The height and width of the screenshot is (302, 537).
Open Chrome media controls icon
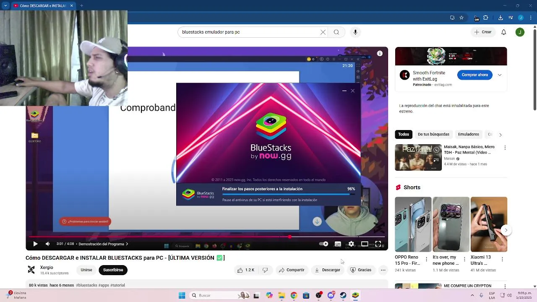511,18
